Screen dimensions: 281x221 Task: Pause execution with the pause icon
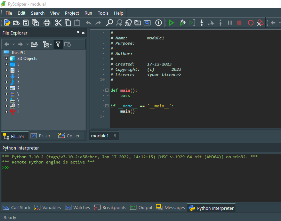(x=230, y=23)
